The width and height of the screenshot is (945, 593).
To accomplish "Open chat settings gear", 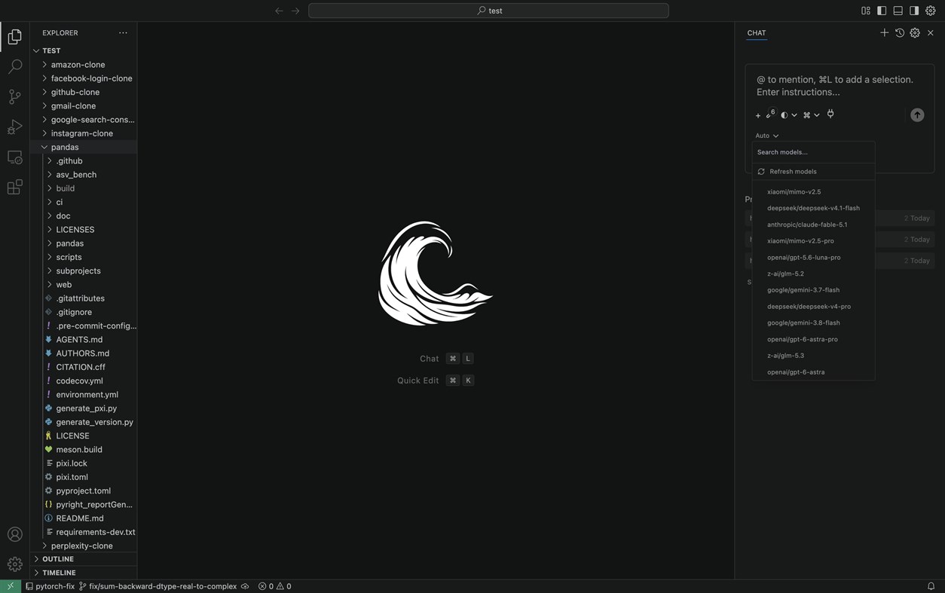I will tap(915, 32).
